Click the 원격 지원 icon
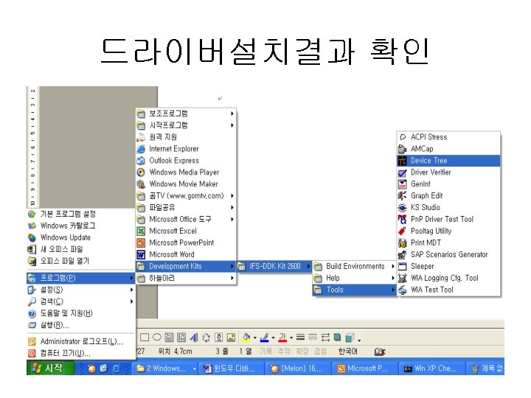This screenshot has height=398, width=531. pyautogui.click(x=141, y=137)
